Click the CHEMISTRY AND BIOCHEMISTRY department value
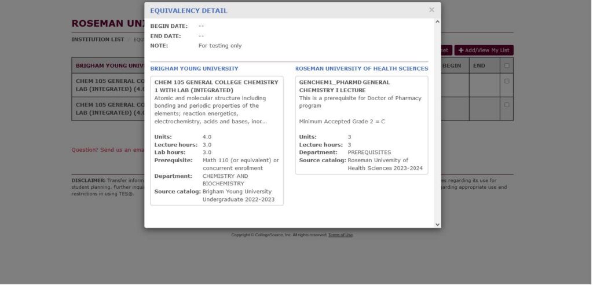This screenshot has height=285, width=593. click(225, 180)
